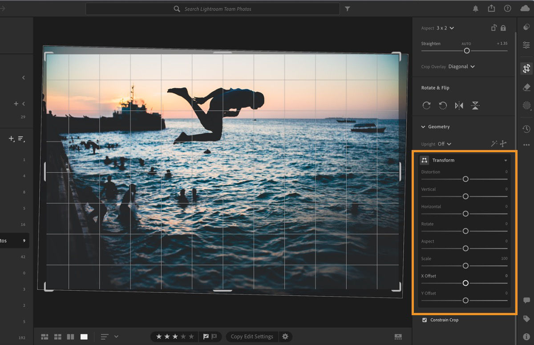This screenshot has height=345, width=534.
Task: Open the Share export icon
Action: pyautogui.click(x=491, y=8)
